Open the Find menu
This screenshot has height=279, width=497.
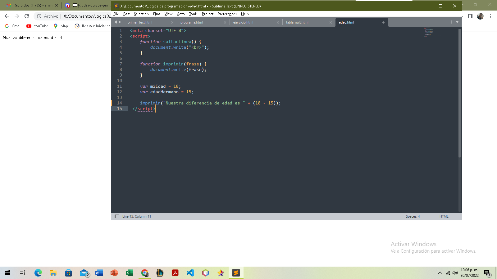157,14
